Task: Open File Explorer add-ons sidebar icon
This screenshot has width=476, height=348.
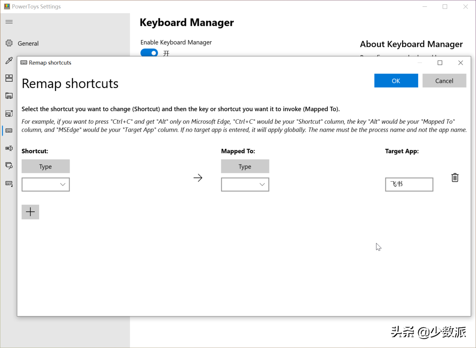Action: (x=9, y=96)
